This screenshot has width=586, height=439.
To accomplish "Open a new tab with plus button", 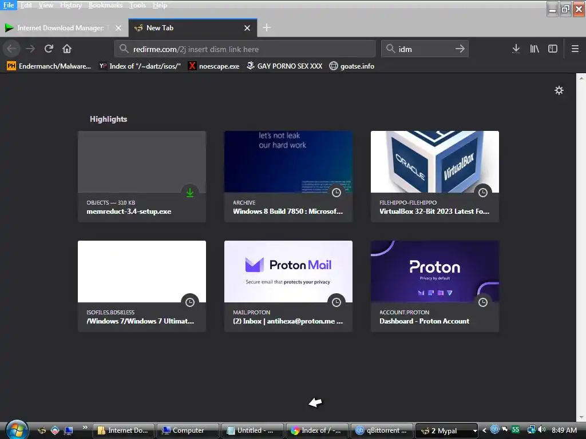I will point(267,27).
